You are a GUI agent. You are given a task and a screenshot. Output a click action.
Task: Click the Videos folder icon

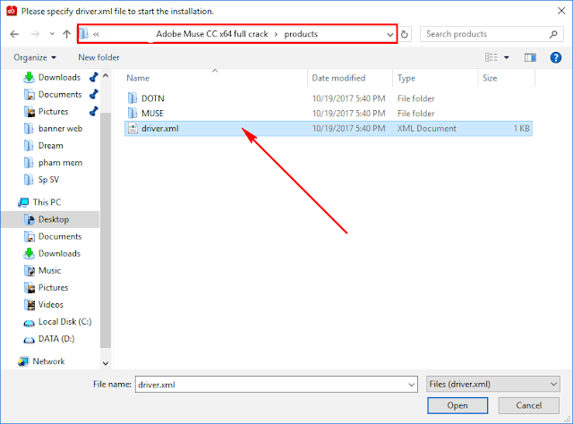point(29,304)
